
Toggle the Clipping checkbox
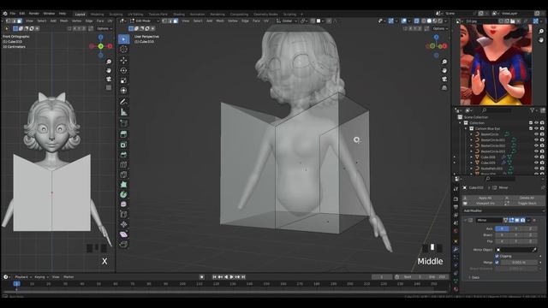click(497, 256)
